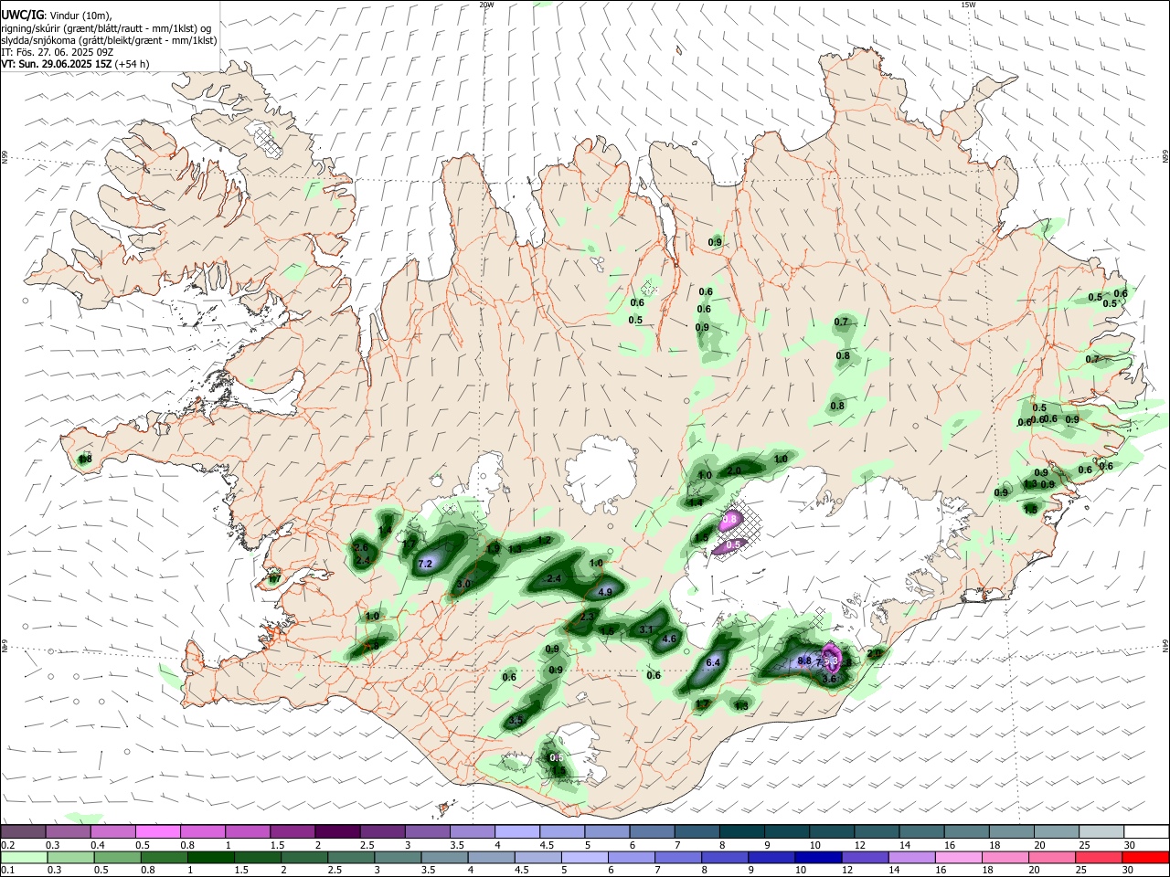
Task: Click the '20W' longitude label at the top
Action: coord(486,5)
